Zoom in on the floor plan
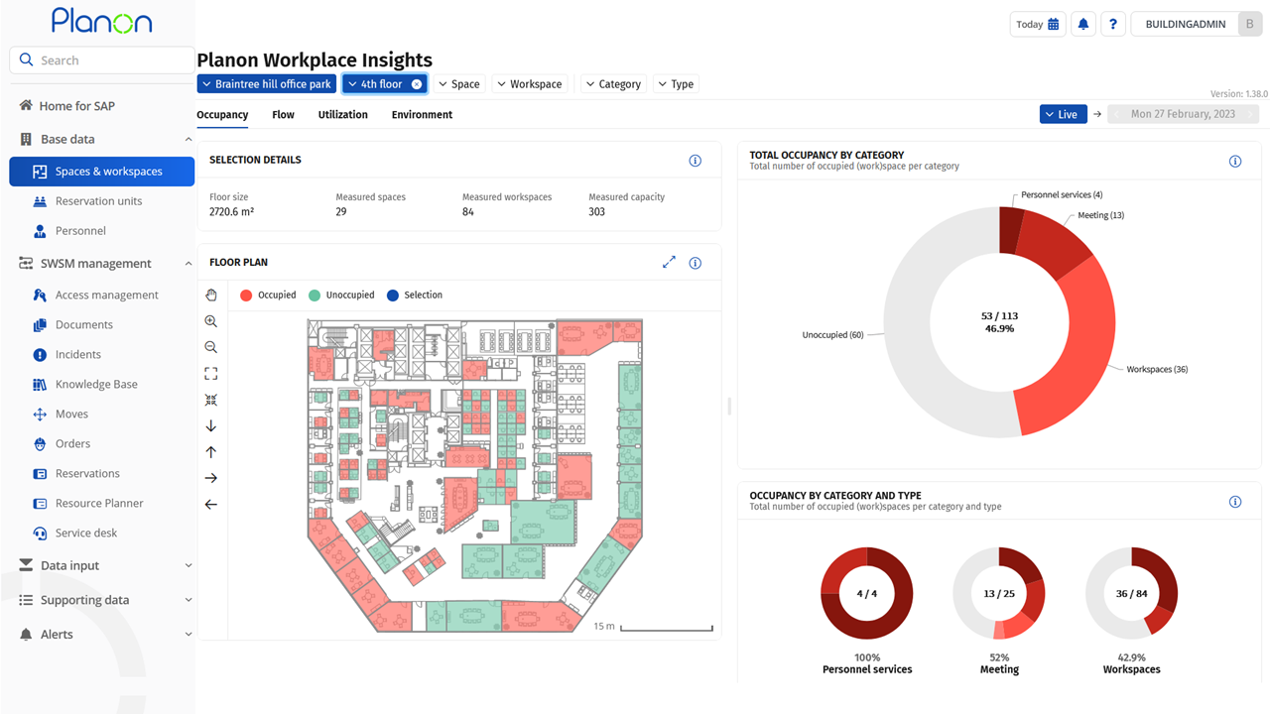The image size is (1270, 714). 210,321
